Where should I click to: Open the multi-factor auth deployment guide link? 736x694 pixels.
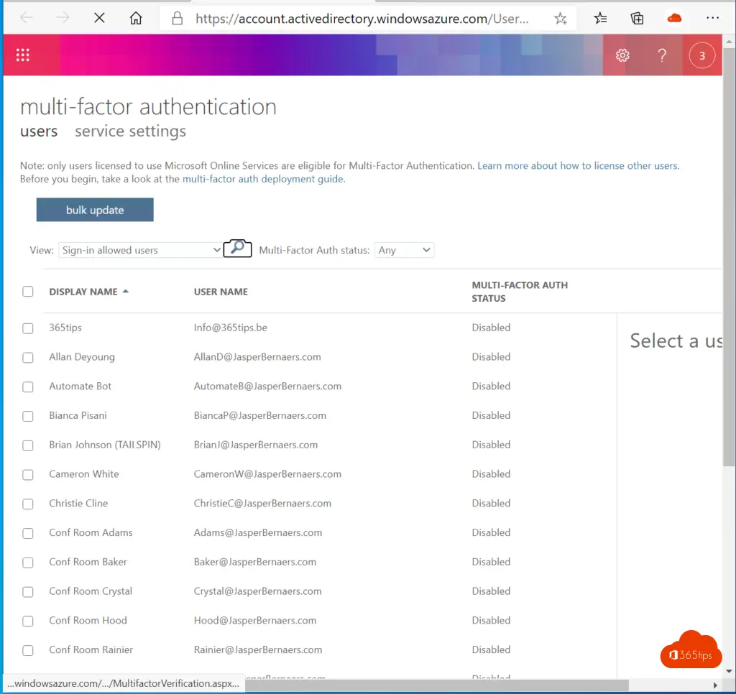click(x=263, y=180)
